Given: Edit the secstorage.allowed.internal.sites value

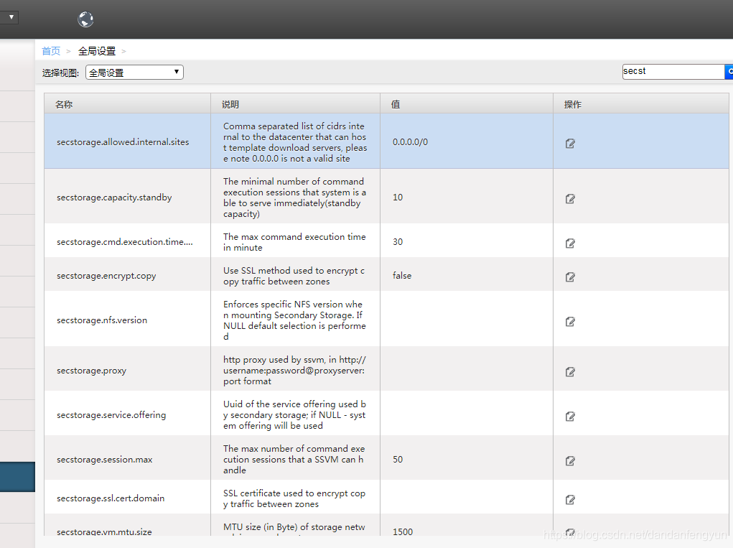Looking at the screenshot, I should point(570,144).
